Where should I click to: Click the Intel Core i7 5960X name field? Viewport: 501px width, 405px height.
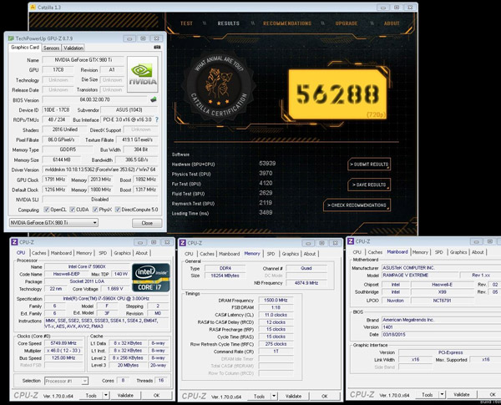[x=87, y=266]
